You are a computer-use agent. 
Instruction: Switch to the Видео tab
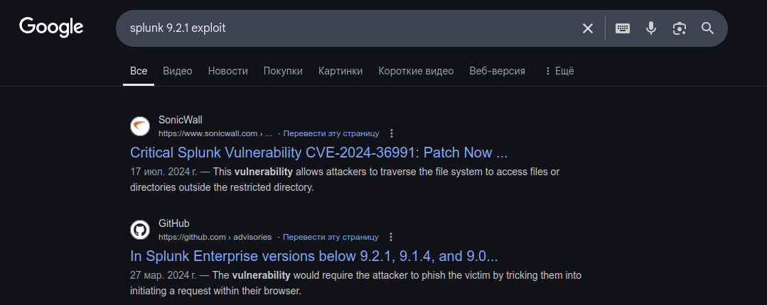[178, 71]
